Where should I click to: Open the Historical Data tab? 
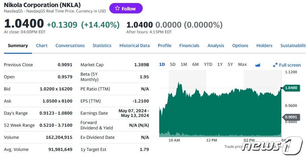click(x=134, y=45)
